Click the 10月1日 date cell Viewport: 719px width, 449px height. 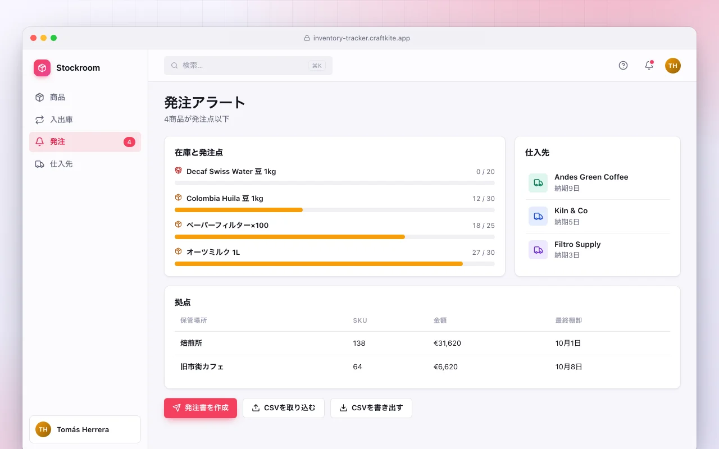click(x=568, y=343)
